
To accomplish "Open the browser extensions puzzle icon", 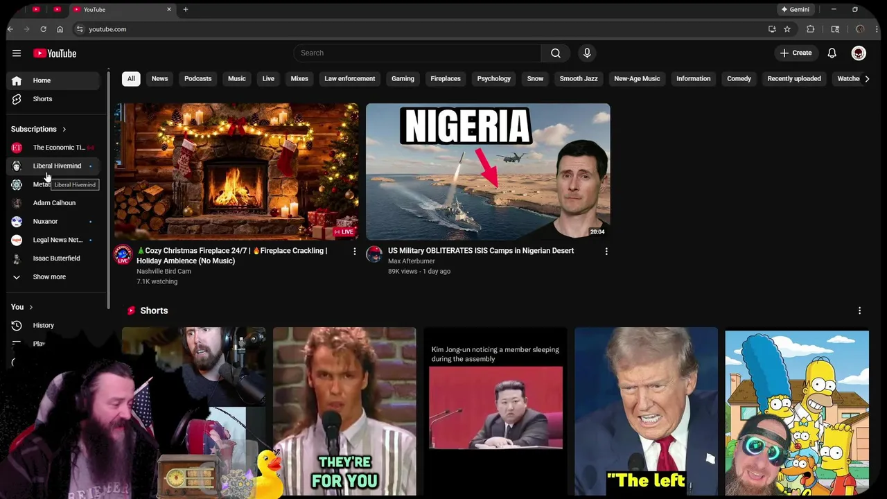I will pyautogui.click(x=810, y=29).
